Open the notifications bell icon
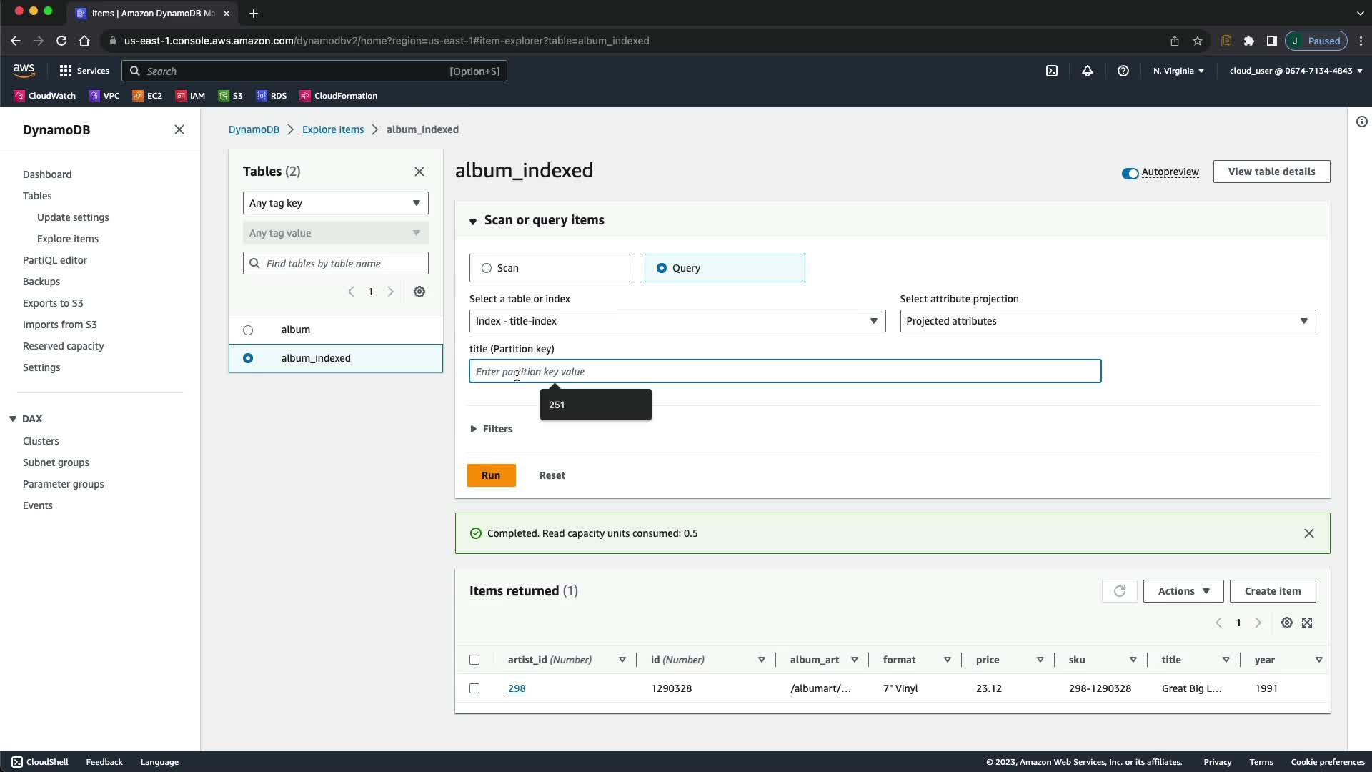The height and width of the screenshot is (772, 1372). pyautogui.click(x=1087, y=71)
